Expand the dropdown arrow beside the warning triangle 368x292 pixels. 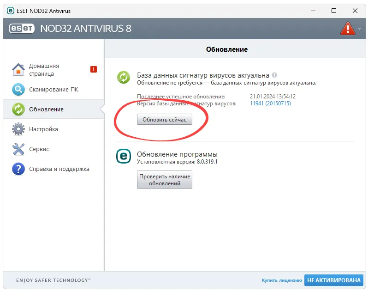pos(359,29)
